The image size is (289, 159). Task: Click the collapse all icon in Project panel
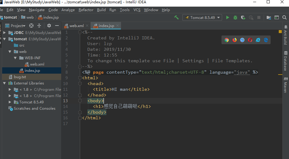tap(39, 26)
